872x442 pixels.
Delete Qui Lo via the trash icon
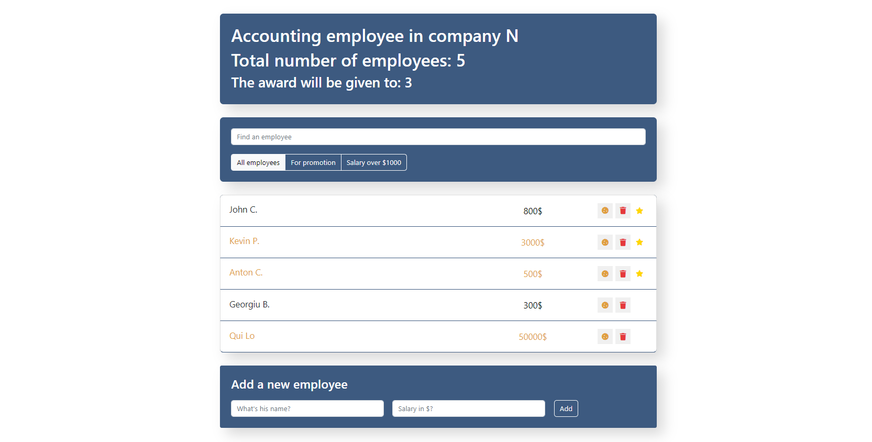(x=623, y=336)
